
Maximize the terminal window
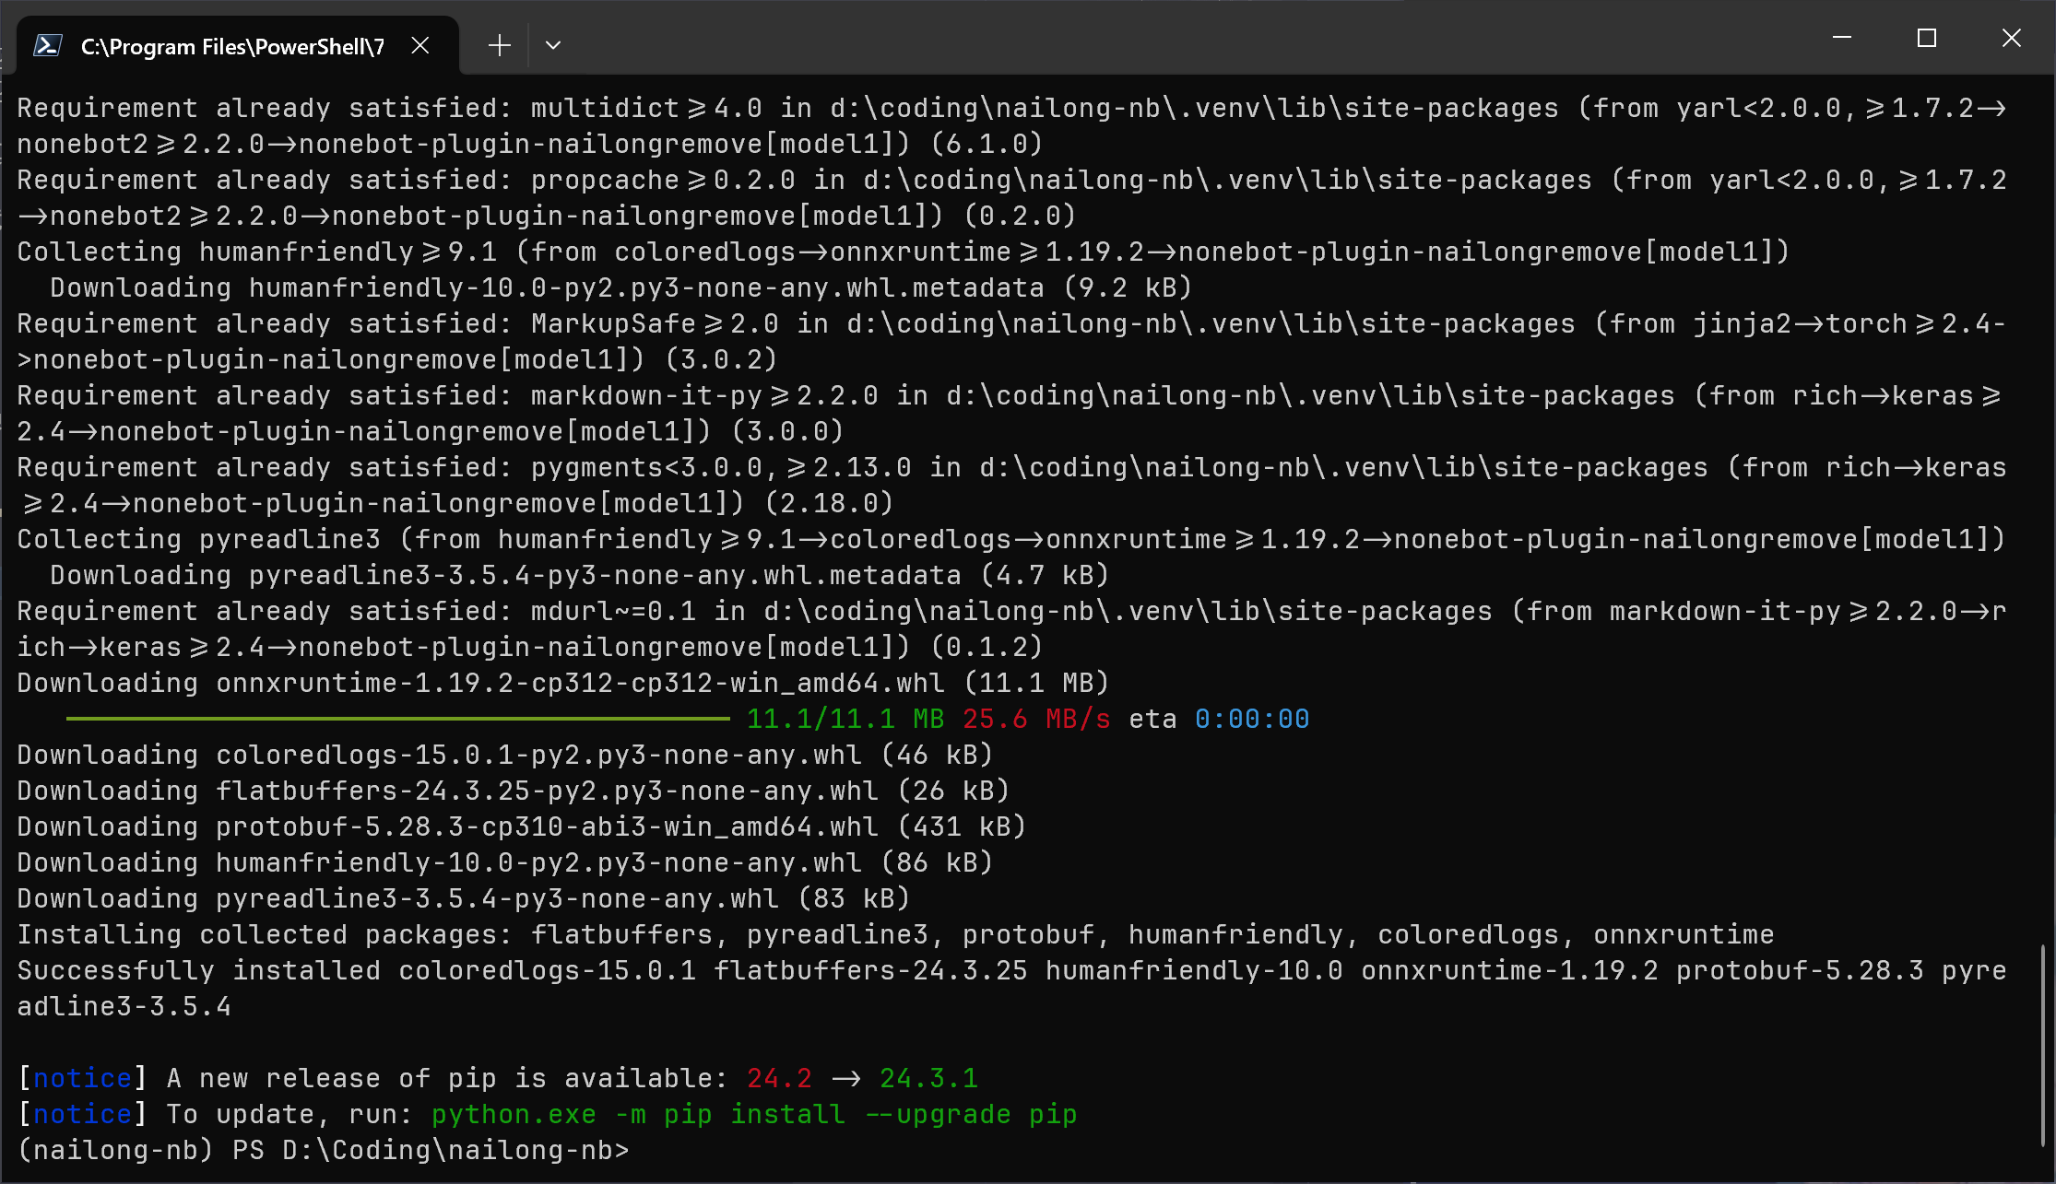[x=1926, y=38]
